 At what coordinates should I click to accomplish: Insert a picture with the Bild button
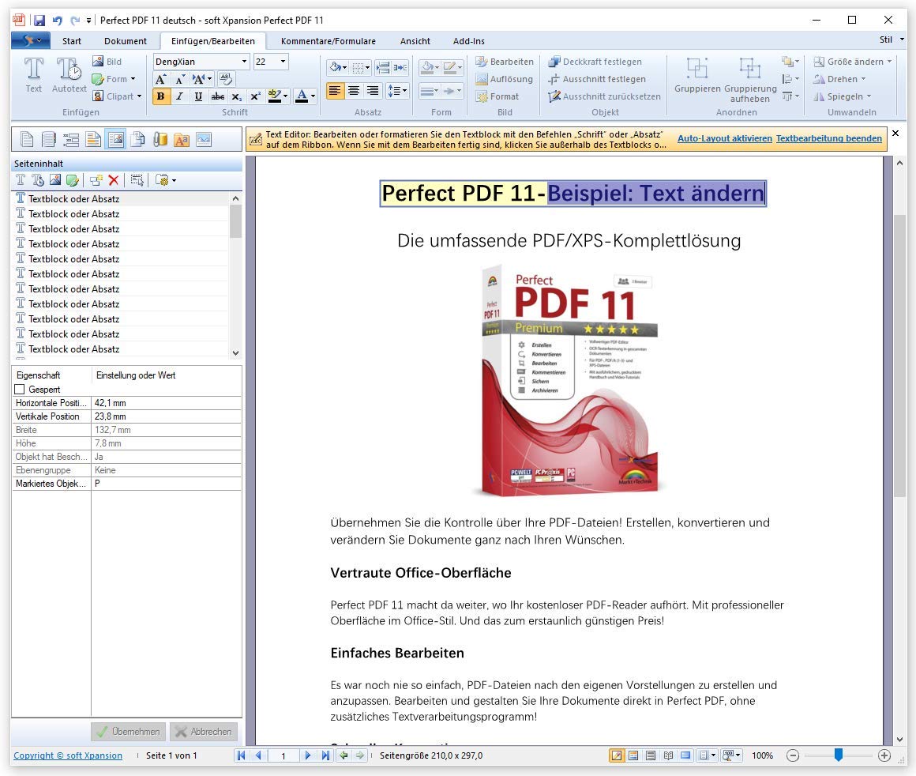click(x=107, y=62)
